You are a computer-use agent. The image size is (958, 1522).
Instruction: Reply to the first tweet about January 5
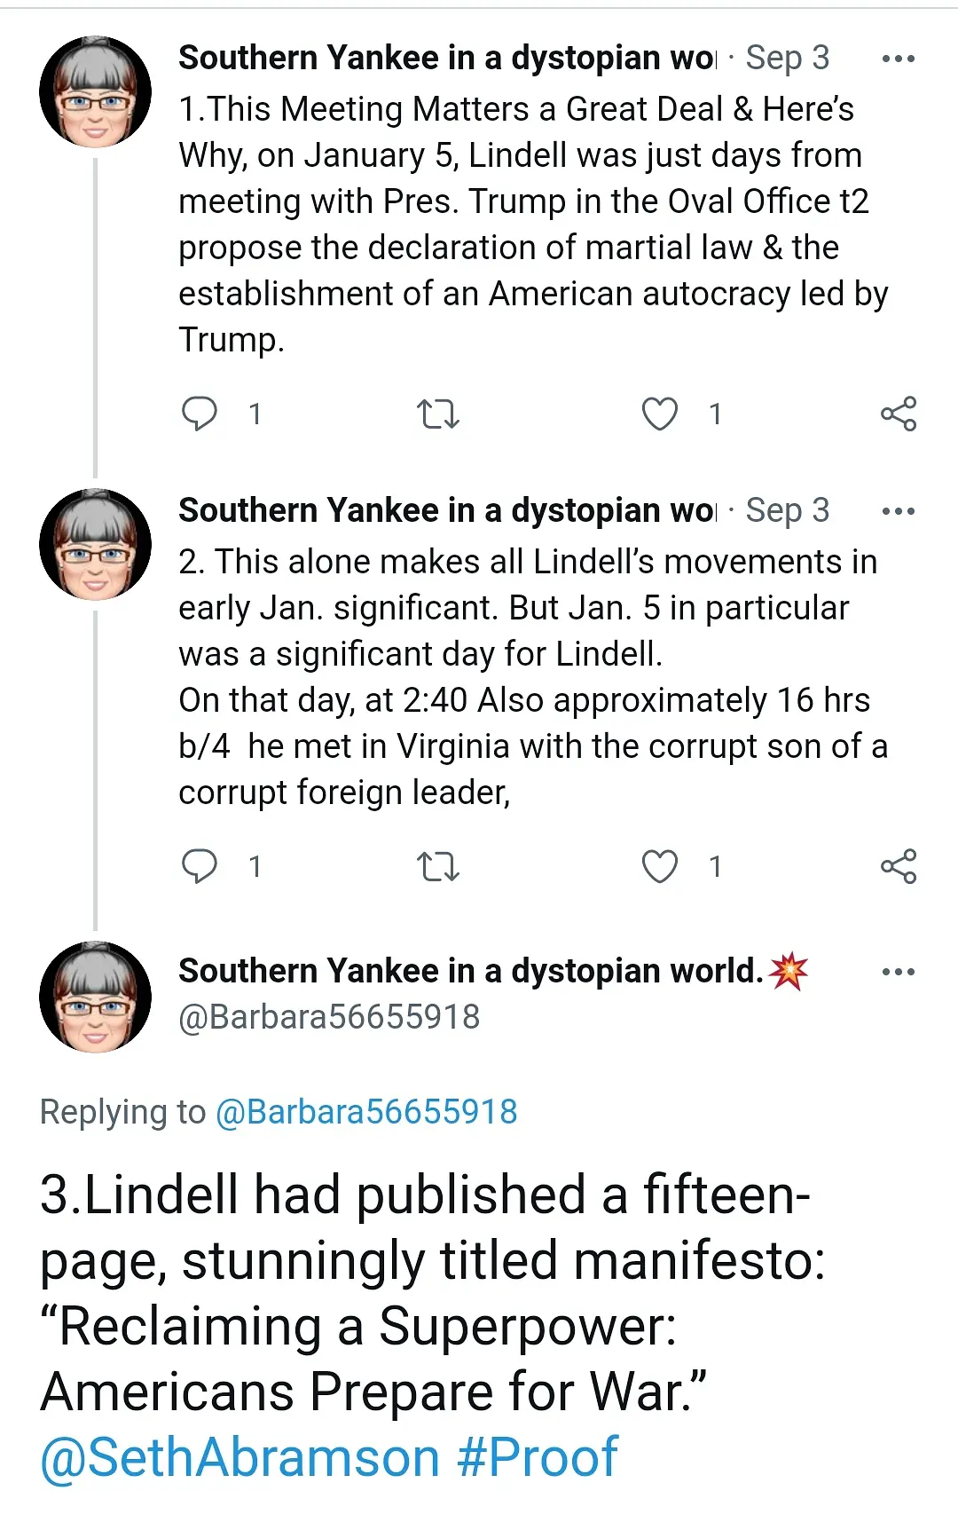coord(200,414)
